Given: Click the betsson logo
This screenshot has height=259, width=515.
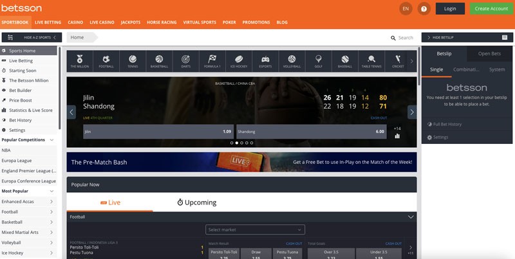Looking at the screenshot, I should click(21, 8).
